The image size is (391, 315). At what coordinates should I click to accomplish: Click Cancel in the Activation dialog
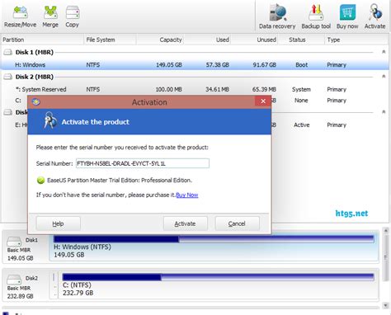pos(237,223)
